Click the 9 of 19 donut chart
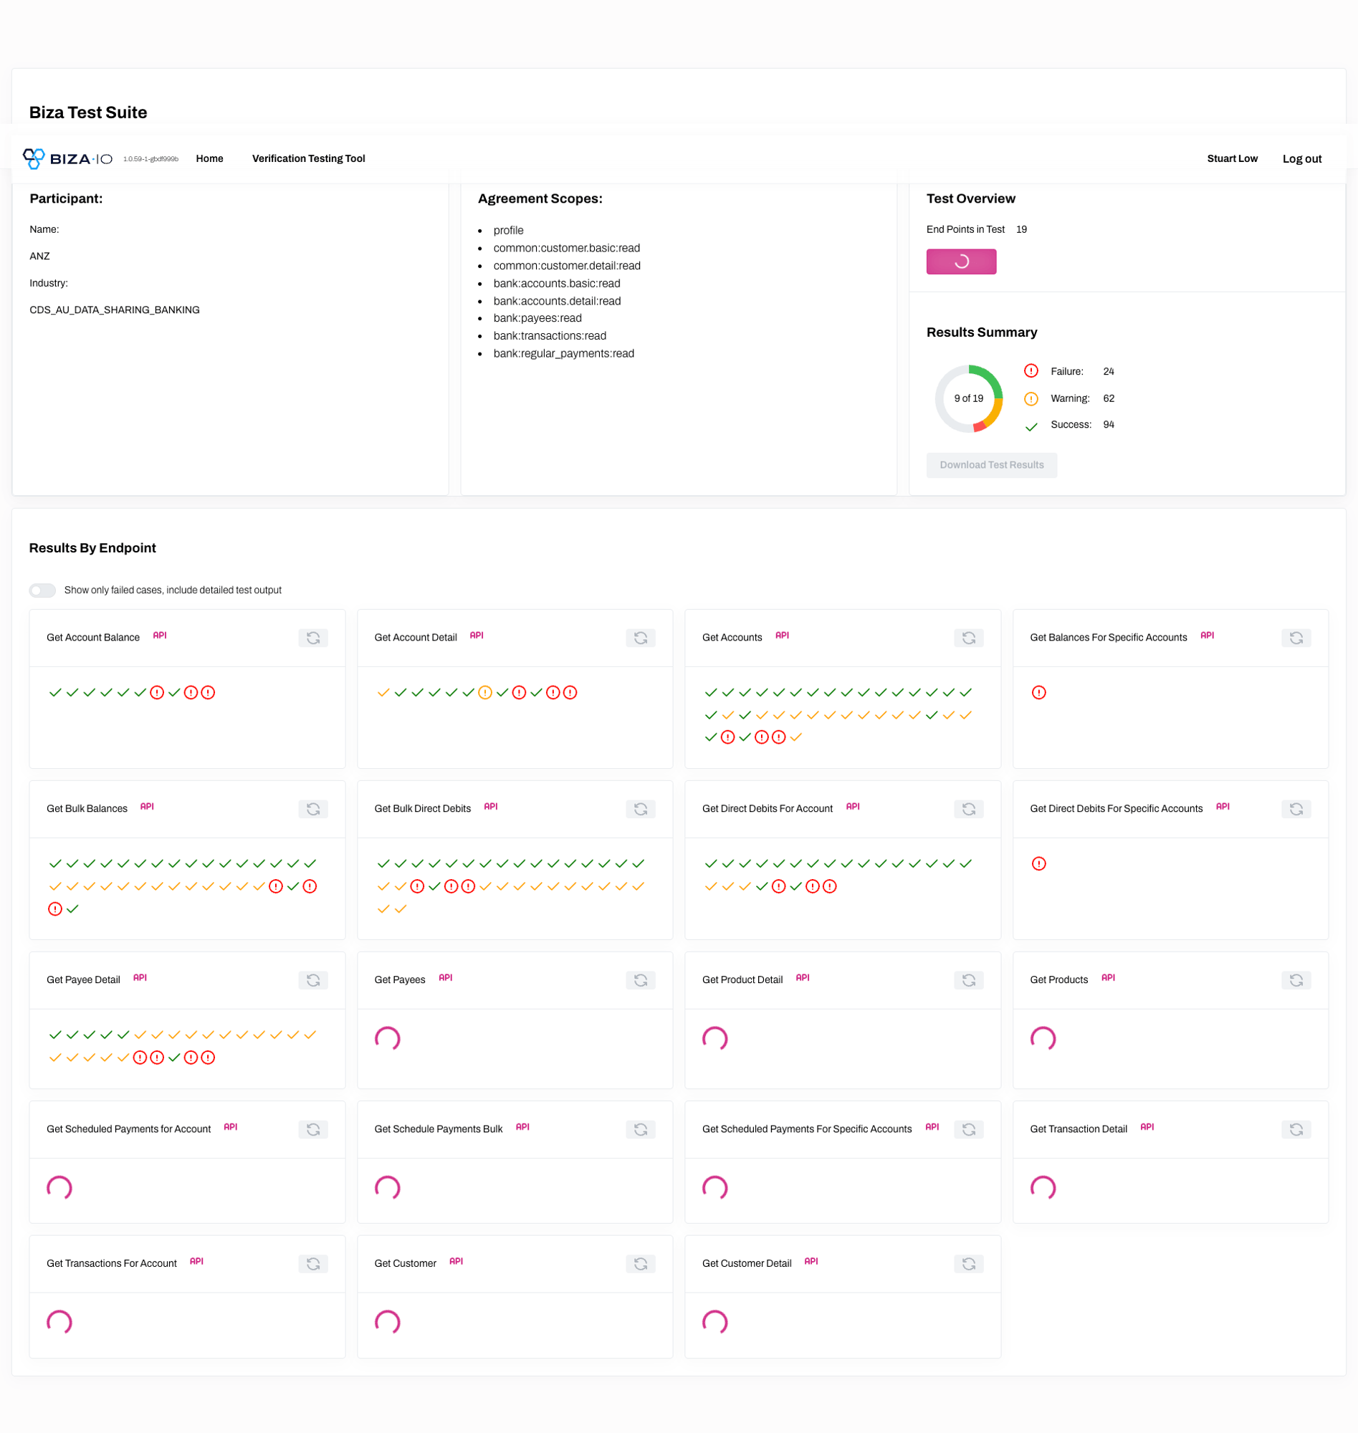This screenshot has width=1358, height=1433. (969, 399)
